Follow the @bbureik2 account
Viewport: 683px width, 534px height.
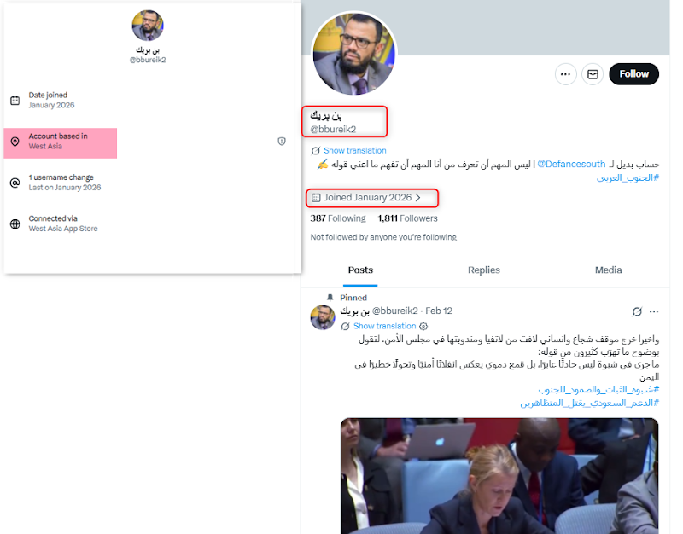(x=633, y=74)
